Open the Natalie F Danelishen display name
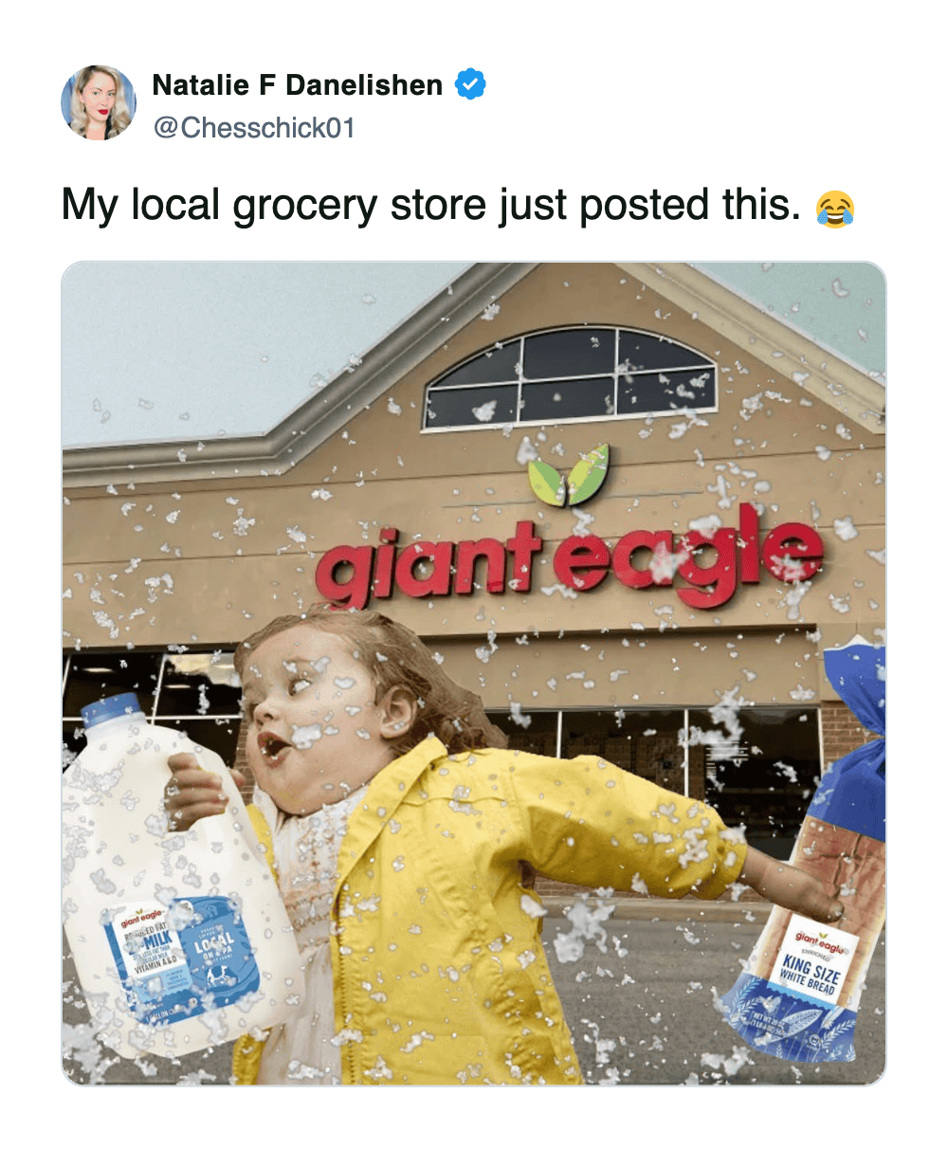The height and width of the screenshot is (1149, 948). [x=297, y=85]
